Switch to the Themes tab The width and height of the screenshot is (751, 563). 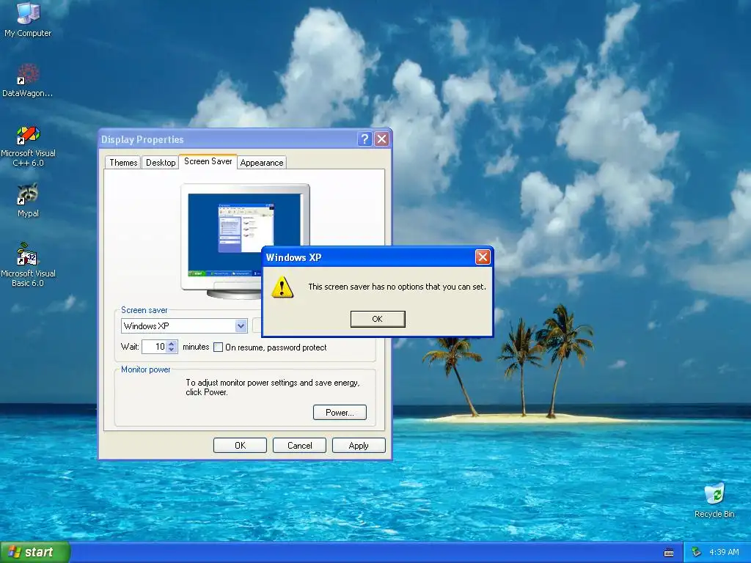(x=123, y=162)
